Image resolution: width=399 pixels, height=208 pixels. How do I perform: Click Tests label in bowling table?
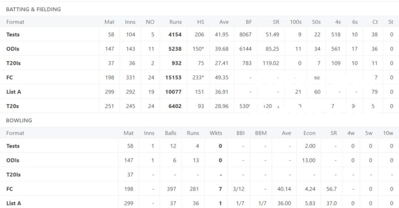(13, 146)
